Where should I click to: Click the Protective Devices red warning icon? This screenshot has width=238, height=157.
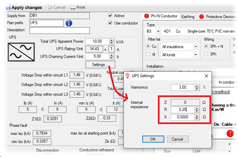point(201,16)
